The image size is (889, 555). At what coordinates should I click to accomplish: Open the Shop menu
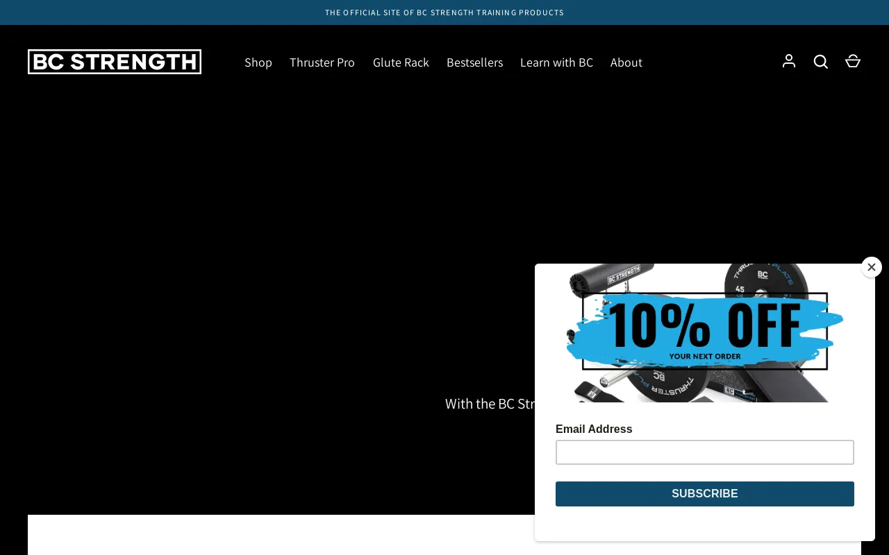pos(258,62)
